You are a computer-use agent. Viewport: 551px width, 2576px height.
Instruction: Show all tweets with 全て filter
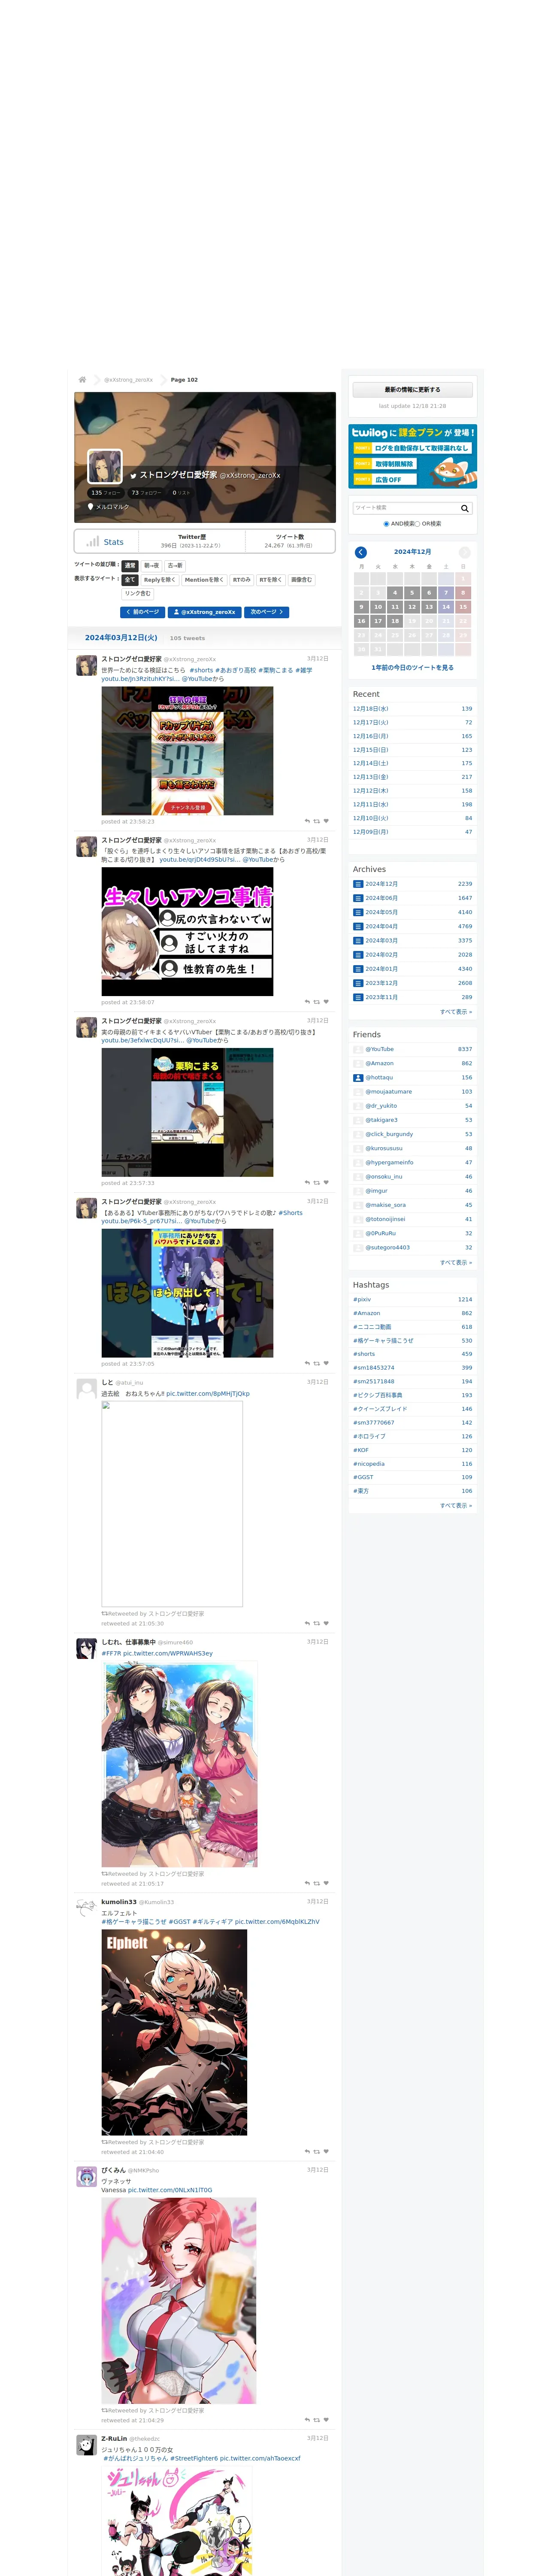tap(130, 580)
